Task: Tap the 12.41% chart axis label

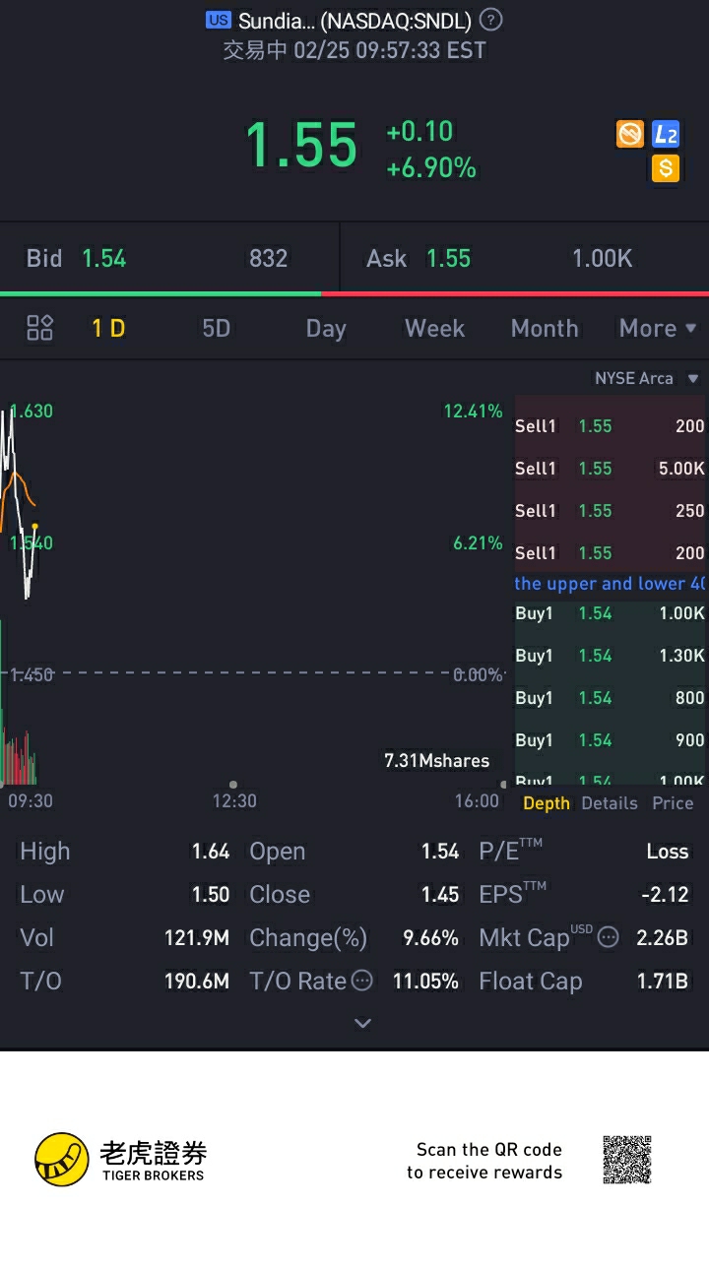Action: (474, 411)
